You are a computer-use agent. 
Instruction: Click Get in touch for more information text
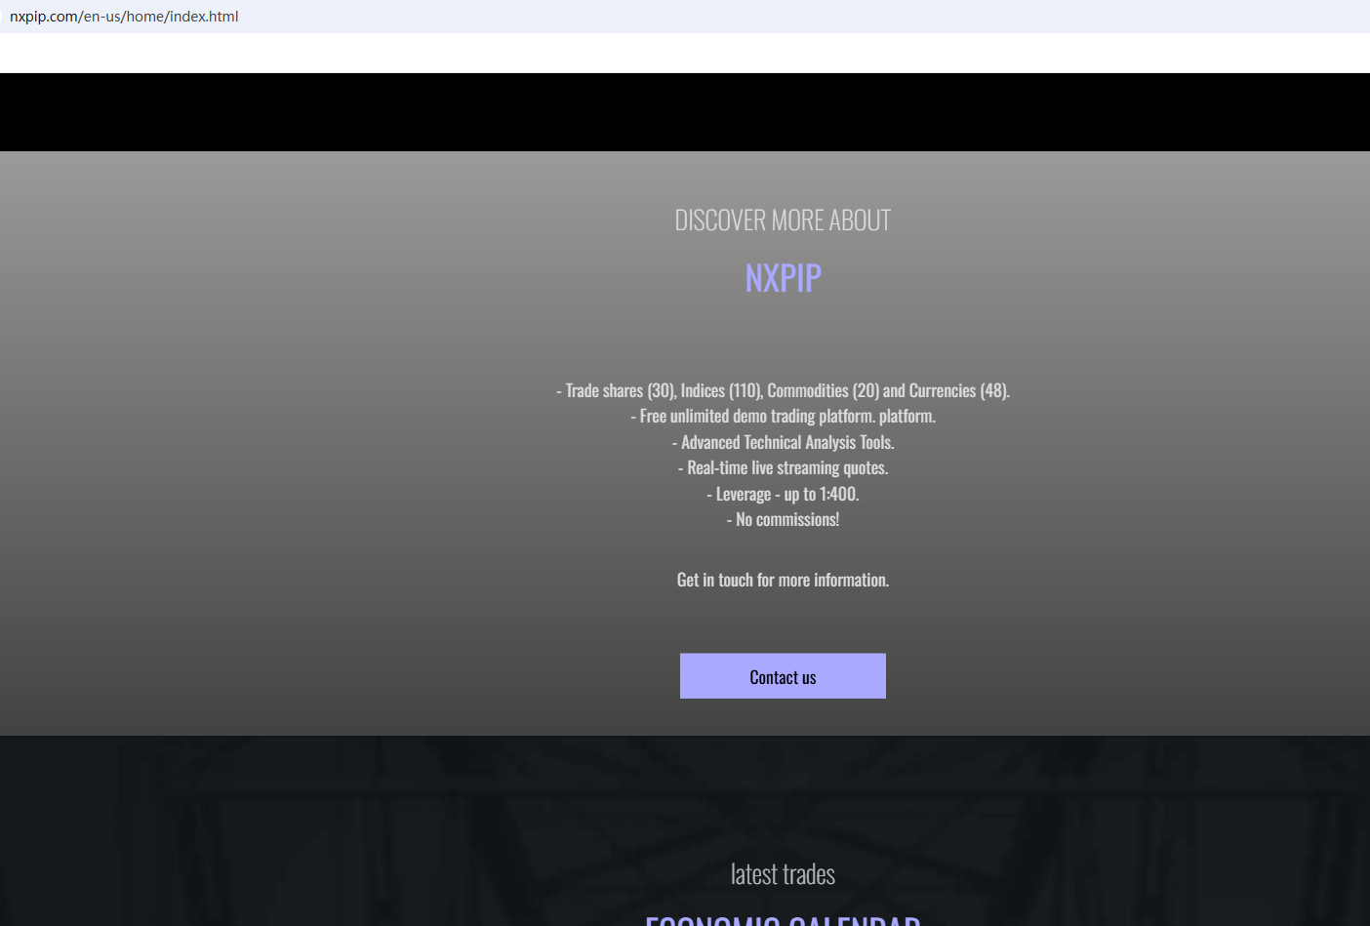pyautogui.click(x=783, y=580)
